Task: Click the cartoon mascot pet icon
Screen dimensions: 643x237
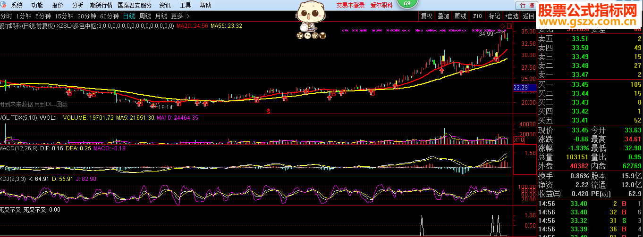Action: coord(310,20)
